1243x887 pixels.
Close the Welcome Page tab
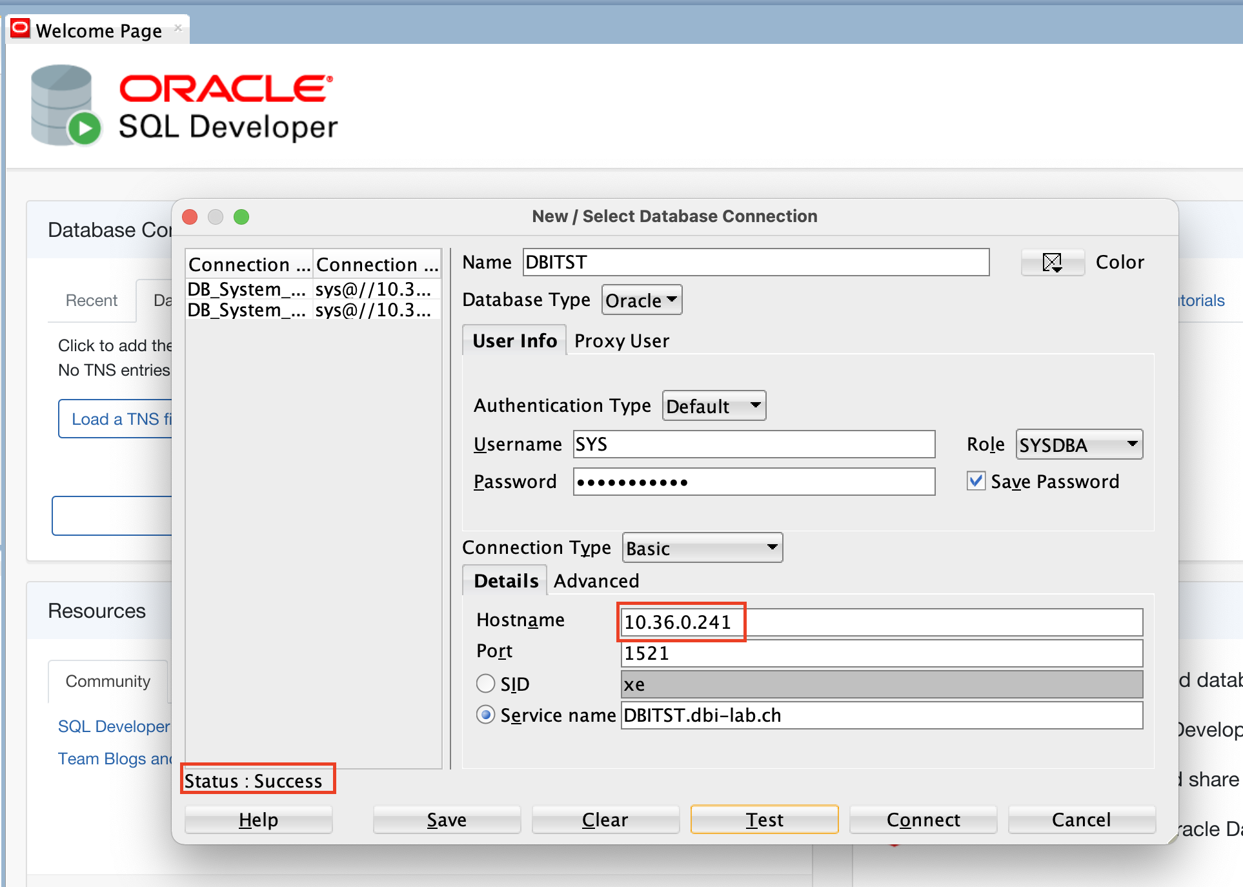(178, 28)
